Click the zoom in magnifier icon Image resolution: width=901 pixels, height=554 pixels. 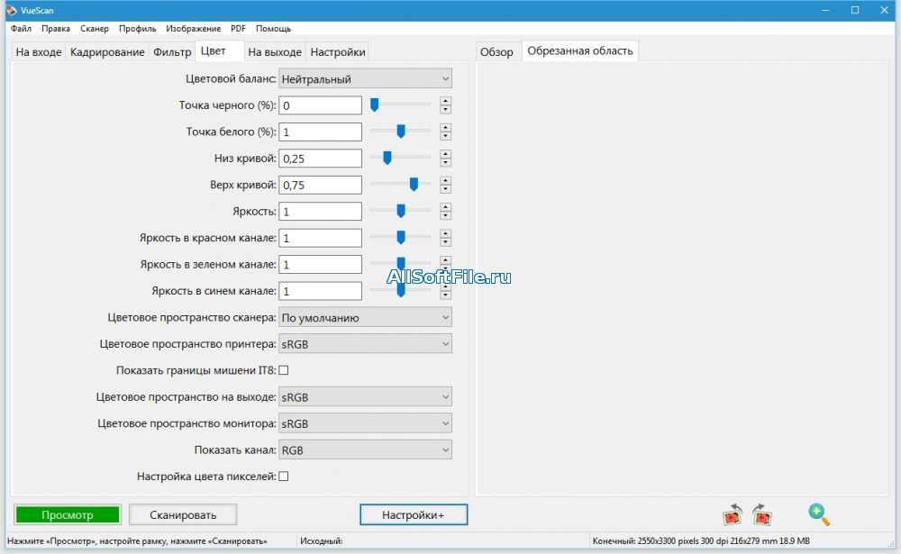819,514
